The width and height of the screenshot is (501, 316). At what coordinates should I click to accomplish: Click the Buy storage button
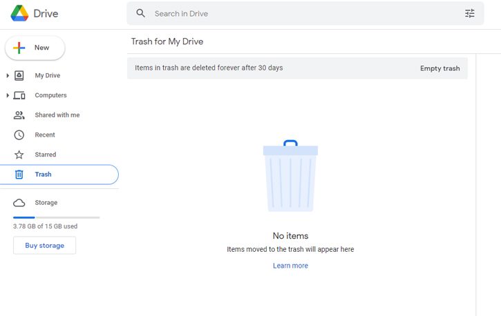pos(44,246)
